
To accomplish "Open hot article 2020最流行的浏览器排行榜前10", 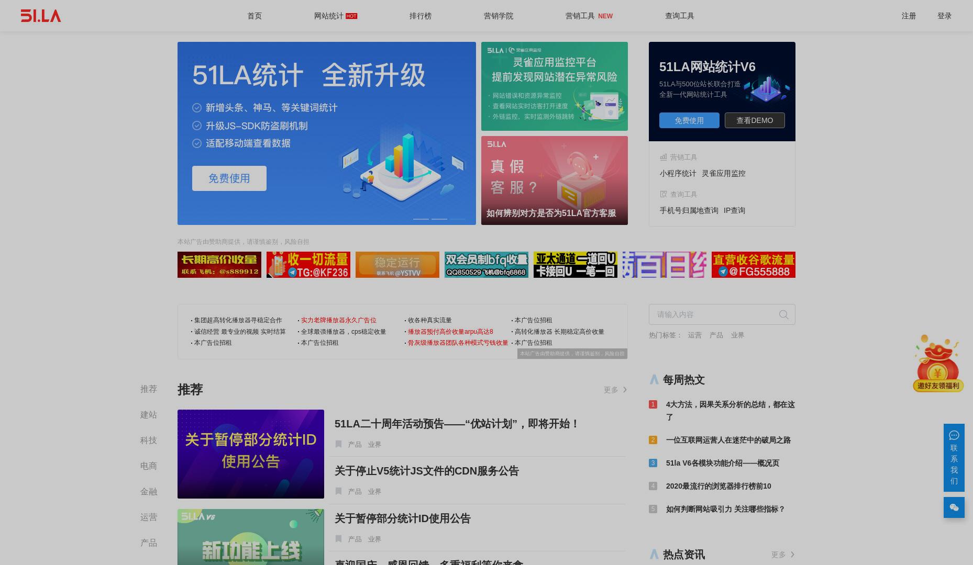I will point(718,486).
